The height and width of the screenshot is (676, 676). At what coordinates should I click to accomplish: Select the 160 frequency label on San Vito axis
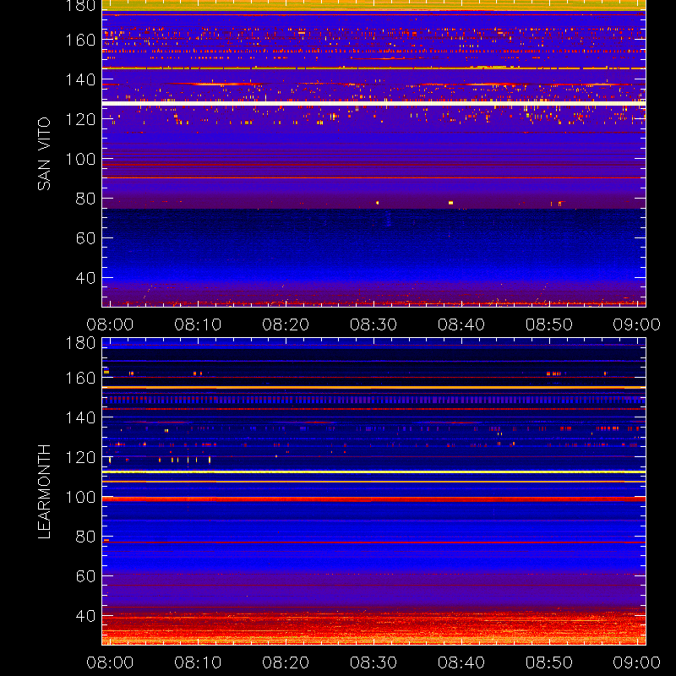80,40
